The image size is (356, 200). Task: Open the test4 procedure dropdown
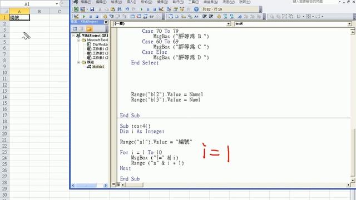(349, 24)
